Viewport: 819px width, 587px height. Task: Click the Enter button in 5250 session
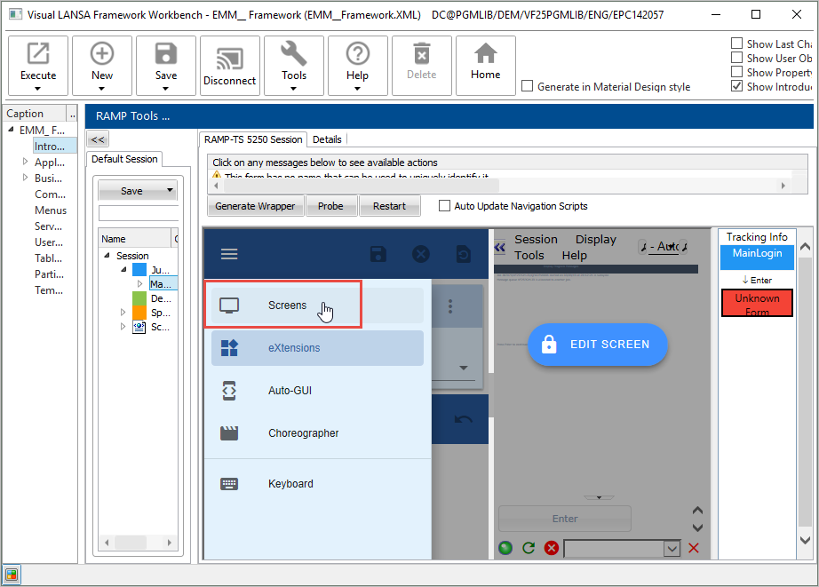[565, 519]
